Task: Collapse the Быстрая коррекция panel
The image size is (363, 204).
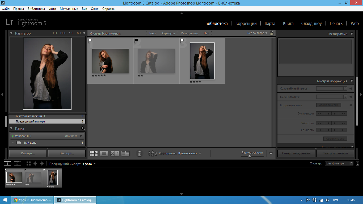Action: [x=352, y=81]
